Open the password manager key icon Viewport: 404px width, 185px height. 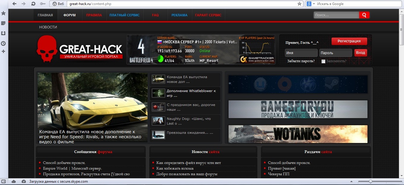pos(43,4)
